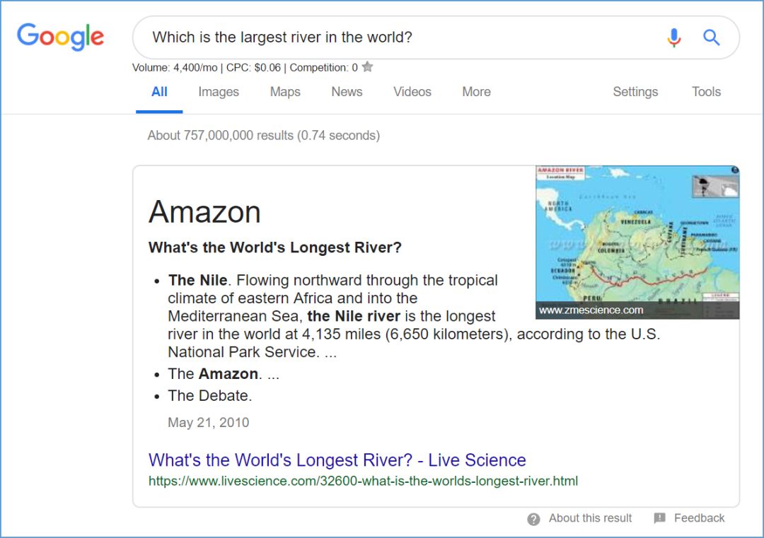The width and height of the screenshot is (764, 538).
Task: Expand the More search options
Action: click(476, 92)
